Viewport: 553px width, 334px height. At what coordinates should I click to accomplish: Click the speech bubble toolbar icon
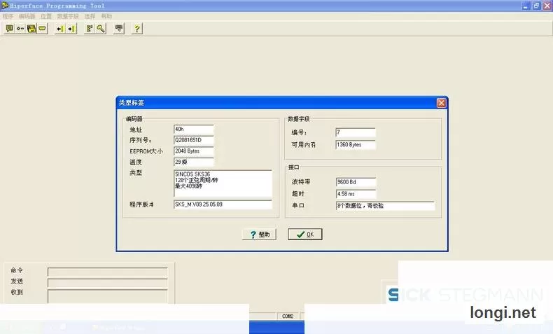tap(10, 29)
